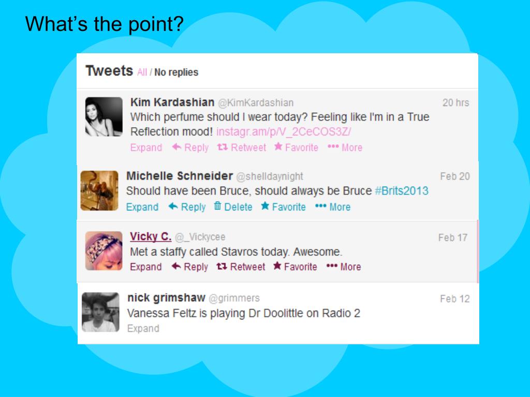530x397 pixels.
Task: Retweet Kim Kardashian's tweet
Action: click(241, 147)
